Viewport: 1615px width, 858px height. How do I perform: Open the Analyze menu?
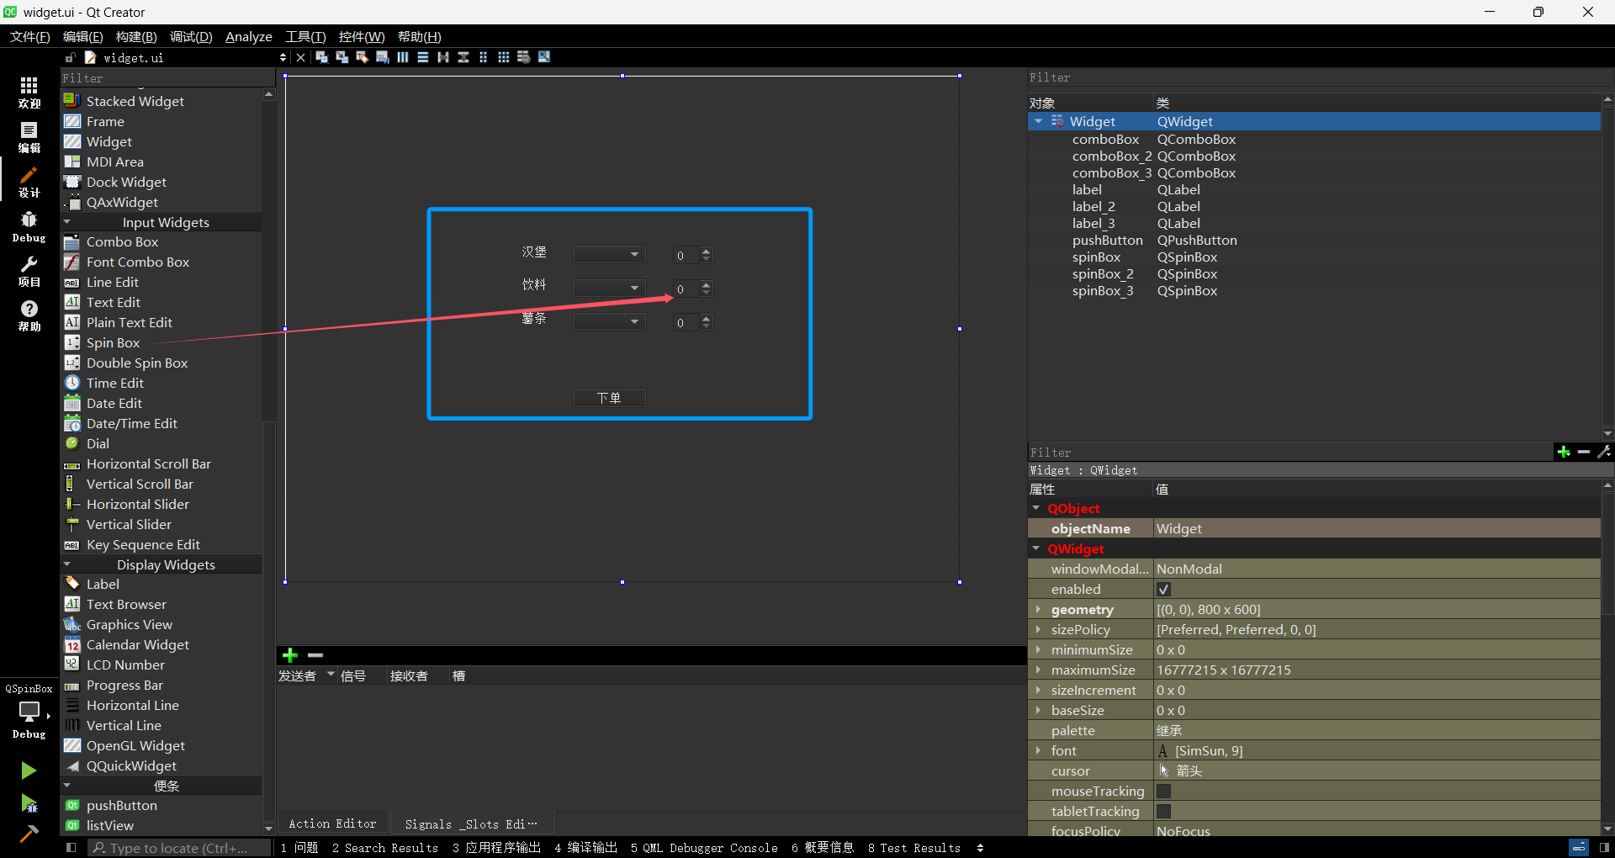pyautogui.click(x=249, y=36)
